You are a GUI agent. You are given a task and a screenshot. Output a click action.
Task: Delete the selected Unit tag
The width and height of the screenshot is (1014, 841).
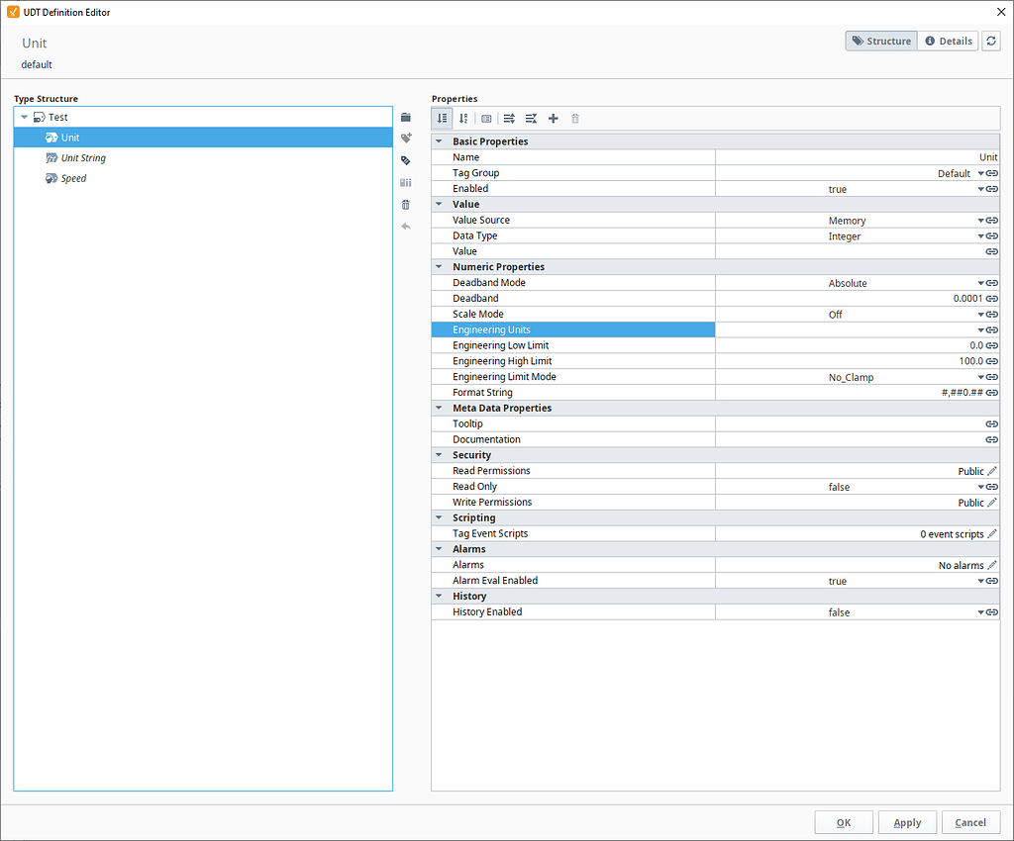405,204
